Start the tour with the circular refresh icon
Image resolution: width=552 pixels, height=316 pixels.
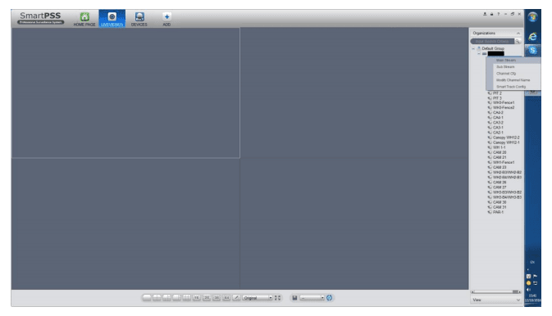[329, 298]
